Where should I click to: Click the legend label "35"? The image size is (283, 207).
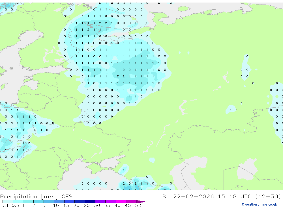[107, 205]
